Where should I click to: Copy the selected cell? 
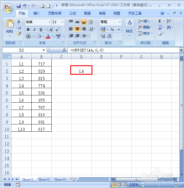(19, 27)
